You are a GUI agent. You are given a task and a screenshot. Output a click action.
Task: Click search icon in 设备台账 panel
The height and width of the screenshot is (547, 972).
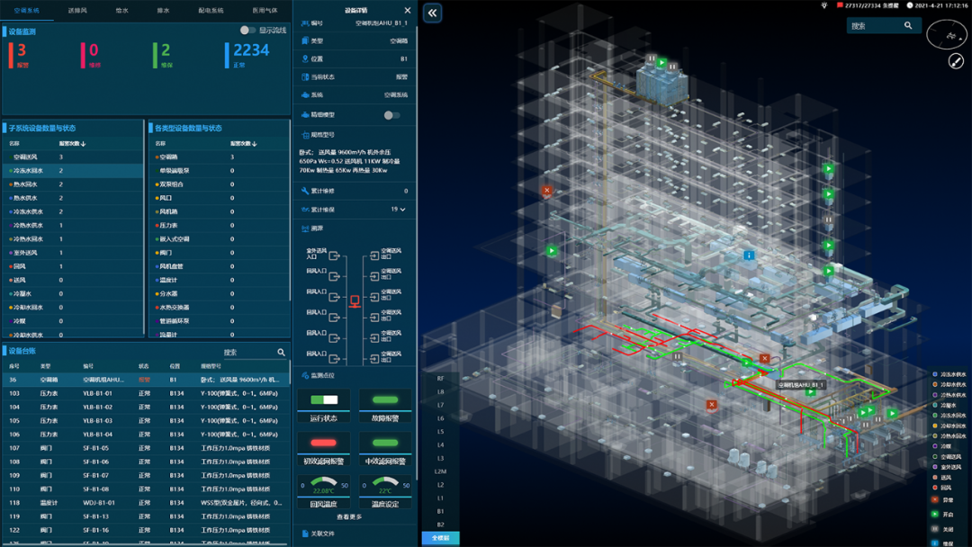(x=281, y=353)
